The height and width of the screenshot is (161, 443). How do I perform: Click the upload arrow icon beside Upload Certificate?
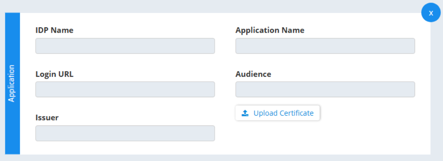245,113
